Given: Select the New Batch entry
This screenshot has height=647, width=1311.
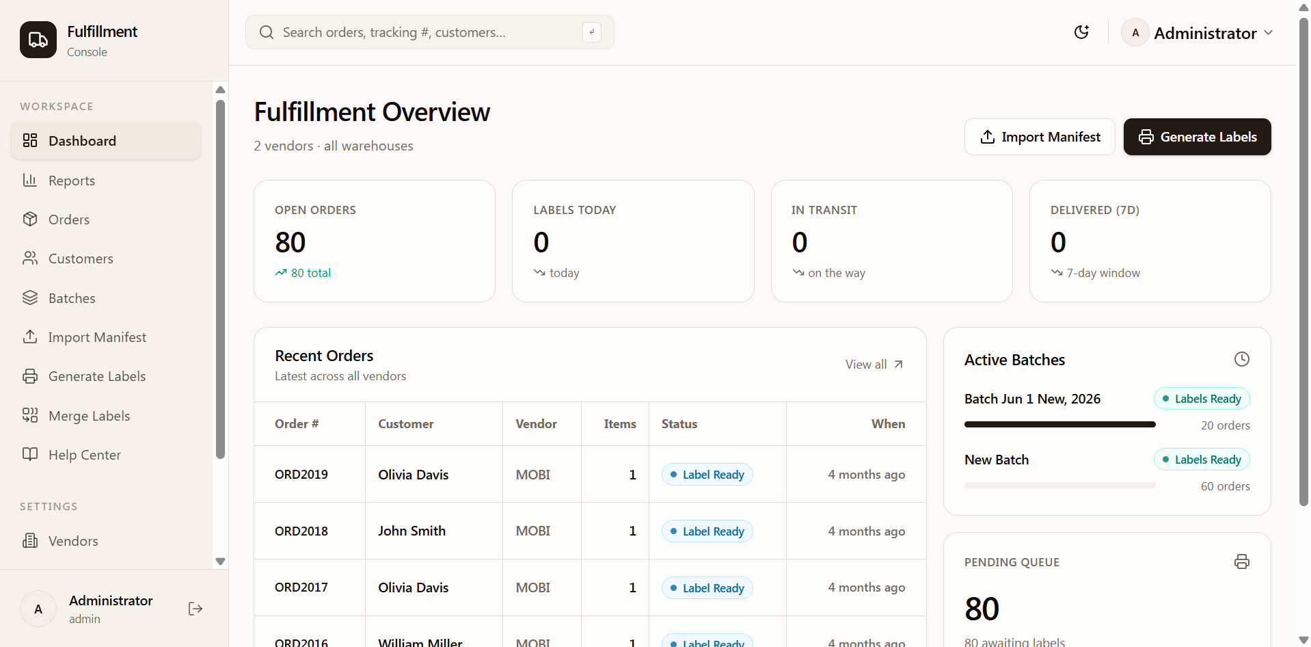Looking at the screenshot, I should (x=997, y=460).
